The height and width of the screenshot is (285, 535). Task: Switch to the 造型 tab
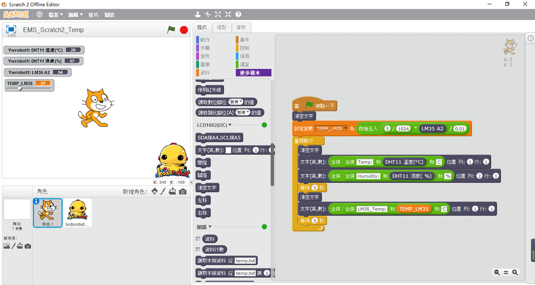coord(222,27)
